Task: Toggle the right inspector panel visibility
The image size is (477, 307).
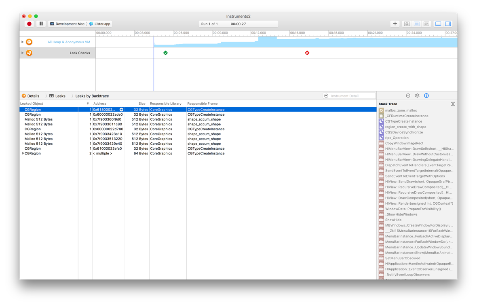Action: 448,23
